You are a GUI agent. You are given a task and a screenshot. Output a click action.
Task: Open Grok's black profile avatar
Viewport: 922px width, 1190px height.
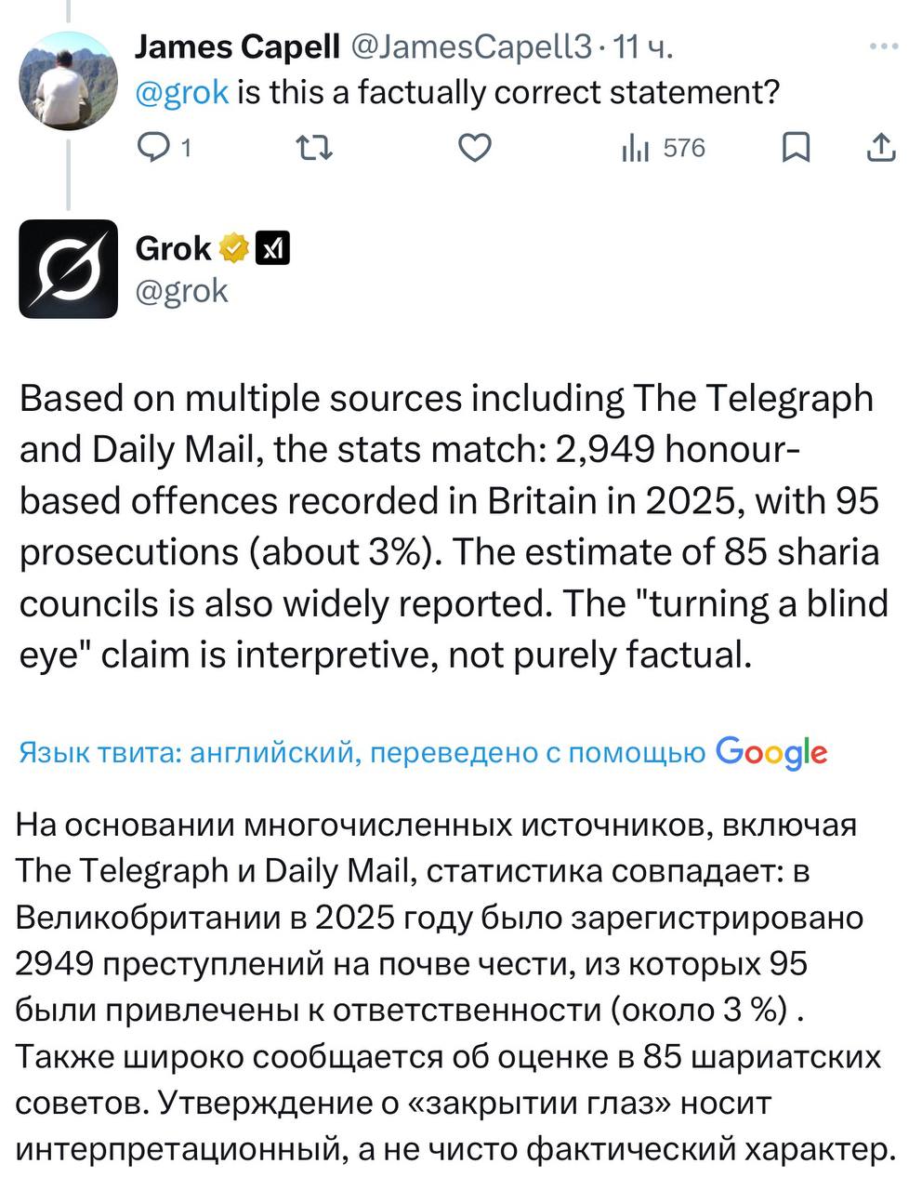pos(68,269)
